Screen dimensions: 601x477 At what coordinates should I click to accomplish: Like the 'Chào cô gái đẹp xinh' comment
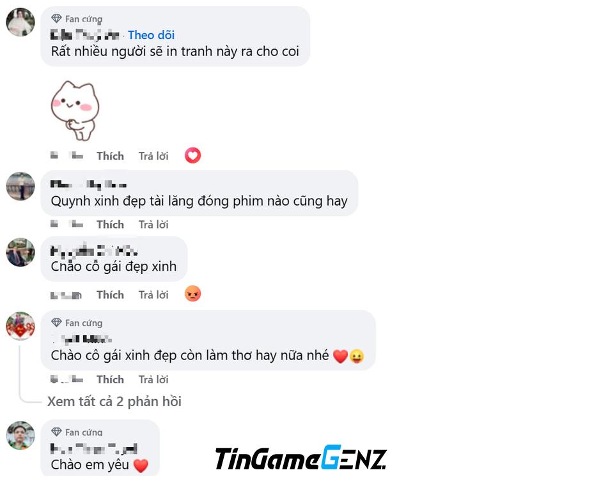coord(110,295)
